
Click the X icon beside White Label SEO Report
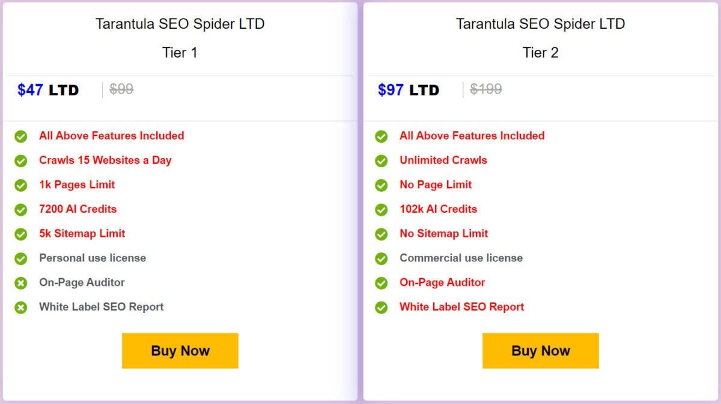coord(21,307)
